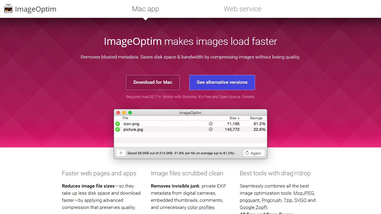The height and width of the screenshot is (214, 381).
Task: Click the ImageOptim filmstrip logo icon
Action: [8, 9]
